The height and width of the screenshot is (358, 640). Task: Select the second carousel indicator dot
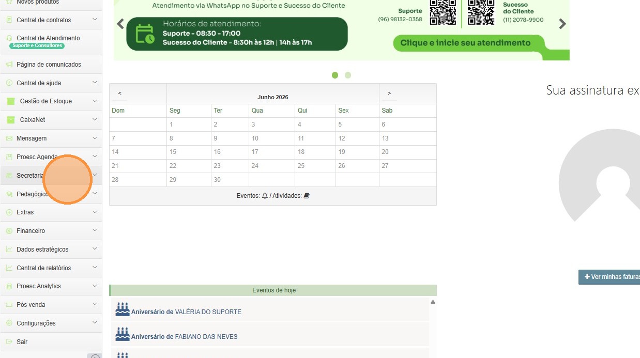point(348,75)
